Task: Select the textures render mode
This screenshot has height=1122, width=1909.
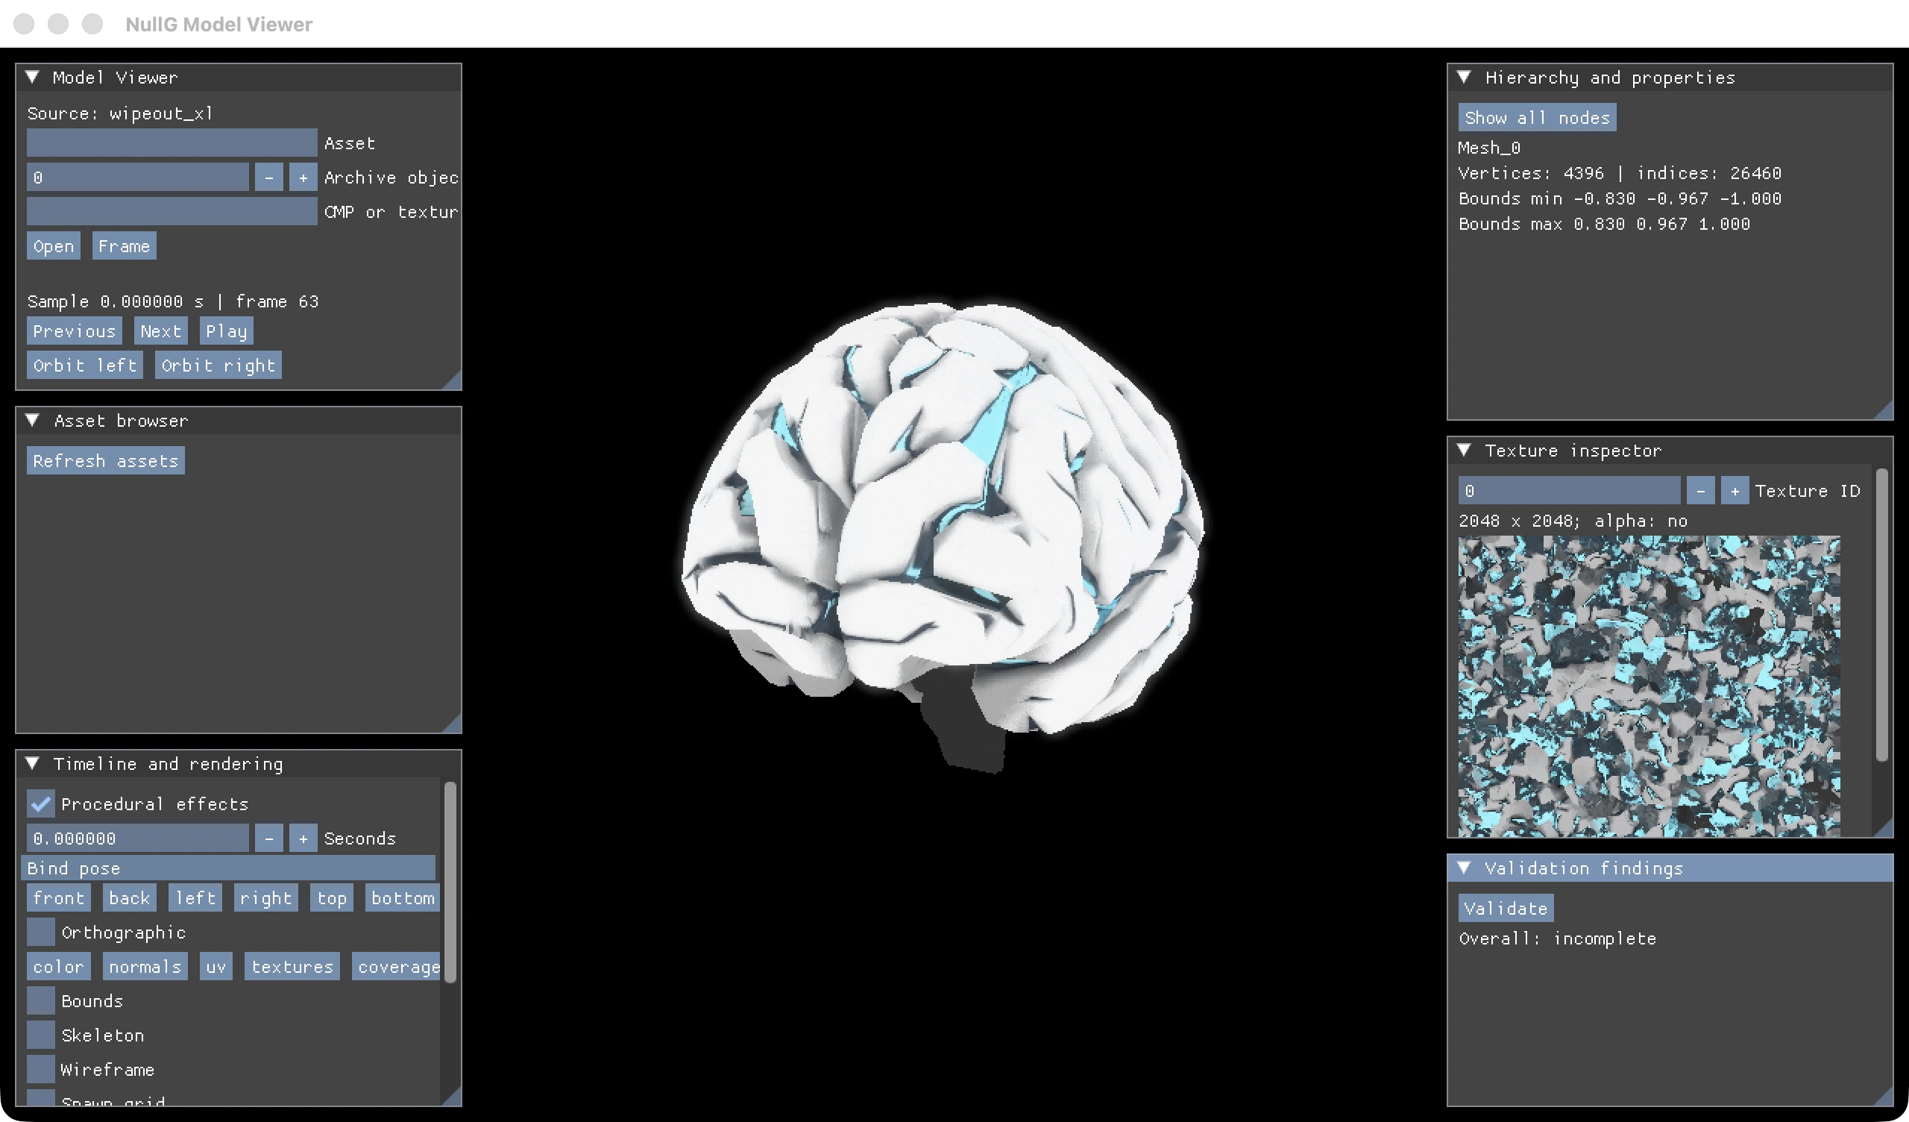Action: pyautogui.click(x=292, y=967)
